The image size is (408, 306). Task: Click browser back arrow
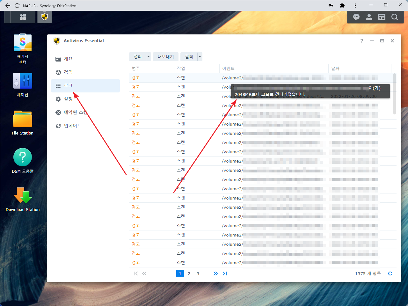pos(8,5)
